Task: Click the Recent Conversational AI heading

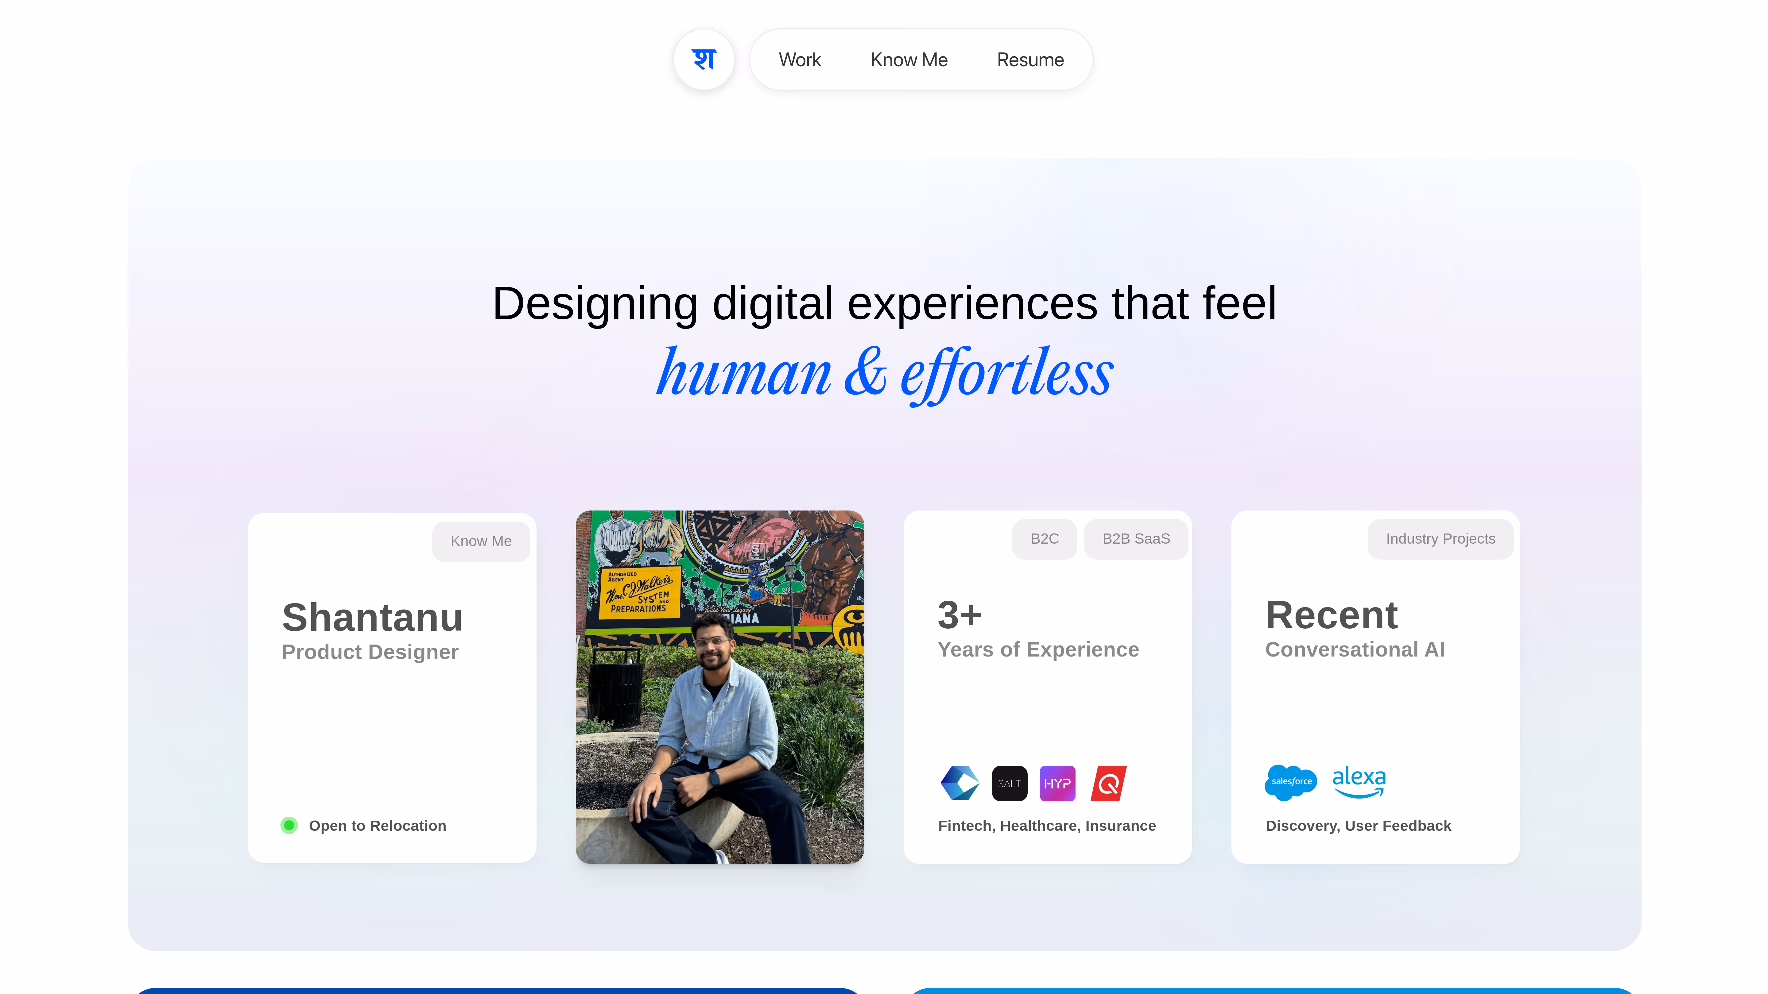Action: [x=1332, y=615]
